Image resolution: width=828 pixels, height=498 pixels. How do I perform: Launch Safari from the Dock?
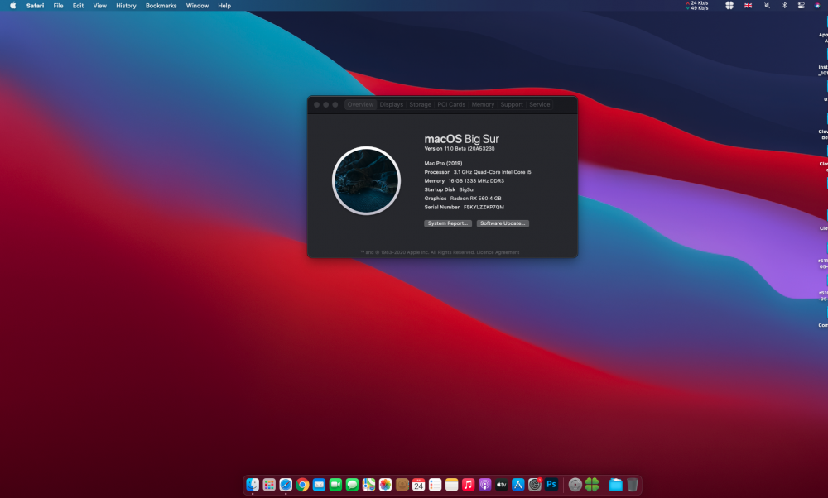tap(286, 484)
